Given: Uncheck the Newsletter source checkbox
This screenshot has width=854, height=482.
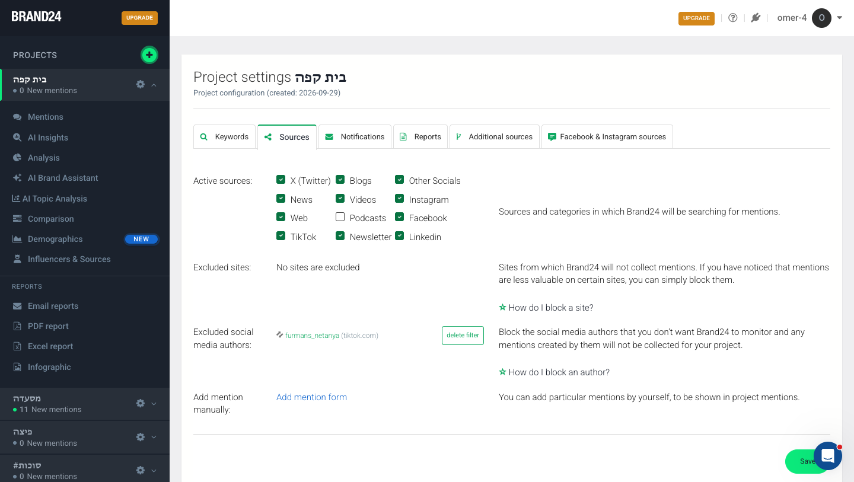Looking at the screenshot, I should (x=340, y=236).
